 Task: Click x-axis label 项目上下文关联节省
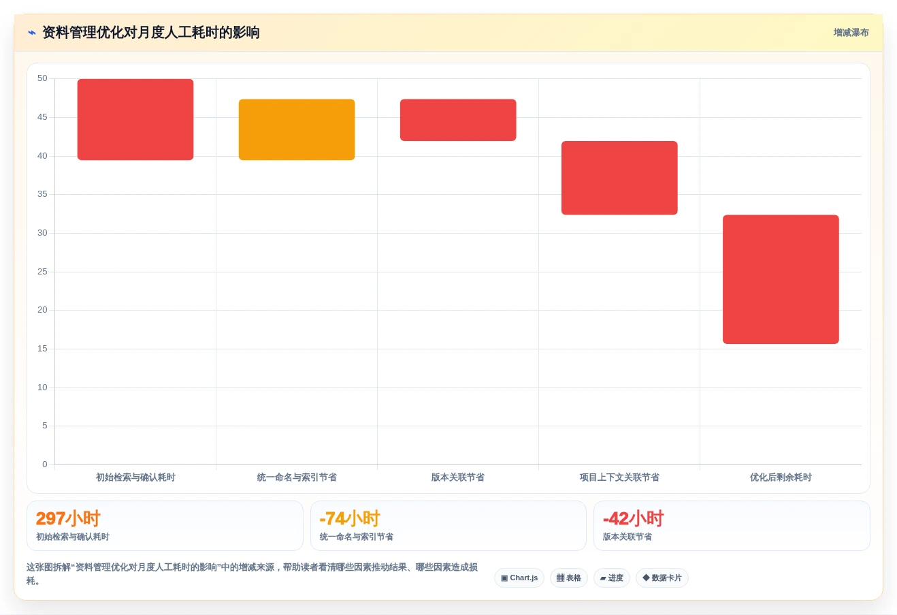[x=619, y=477]
